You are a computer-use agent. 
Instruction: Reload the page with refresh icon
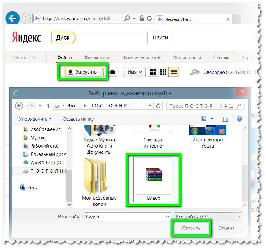pos(149,18)
